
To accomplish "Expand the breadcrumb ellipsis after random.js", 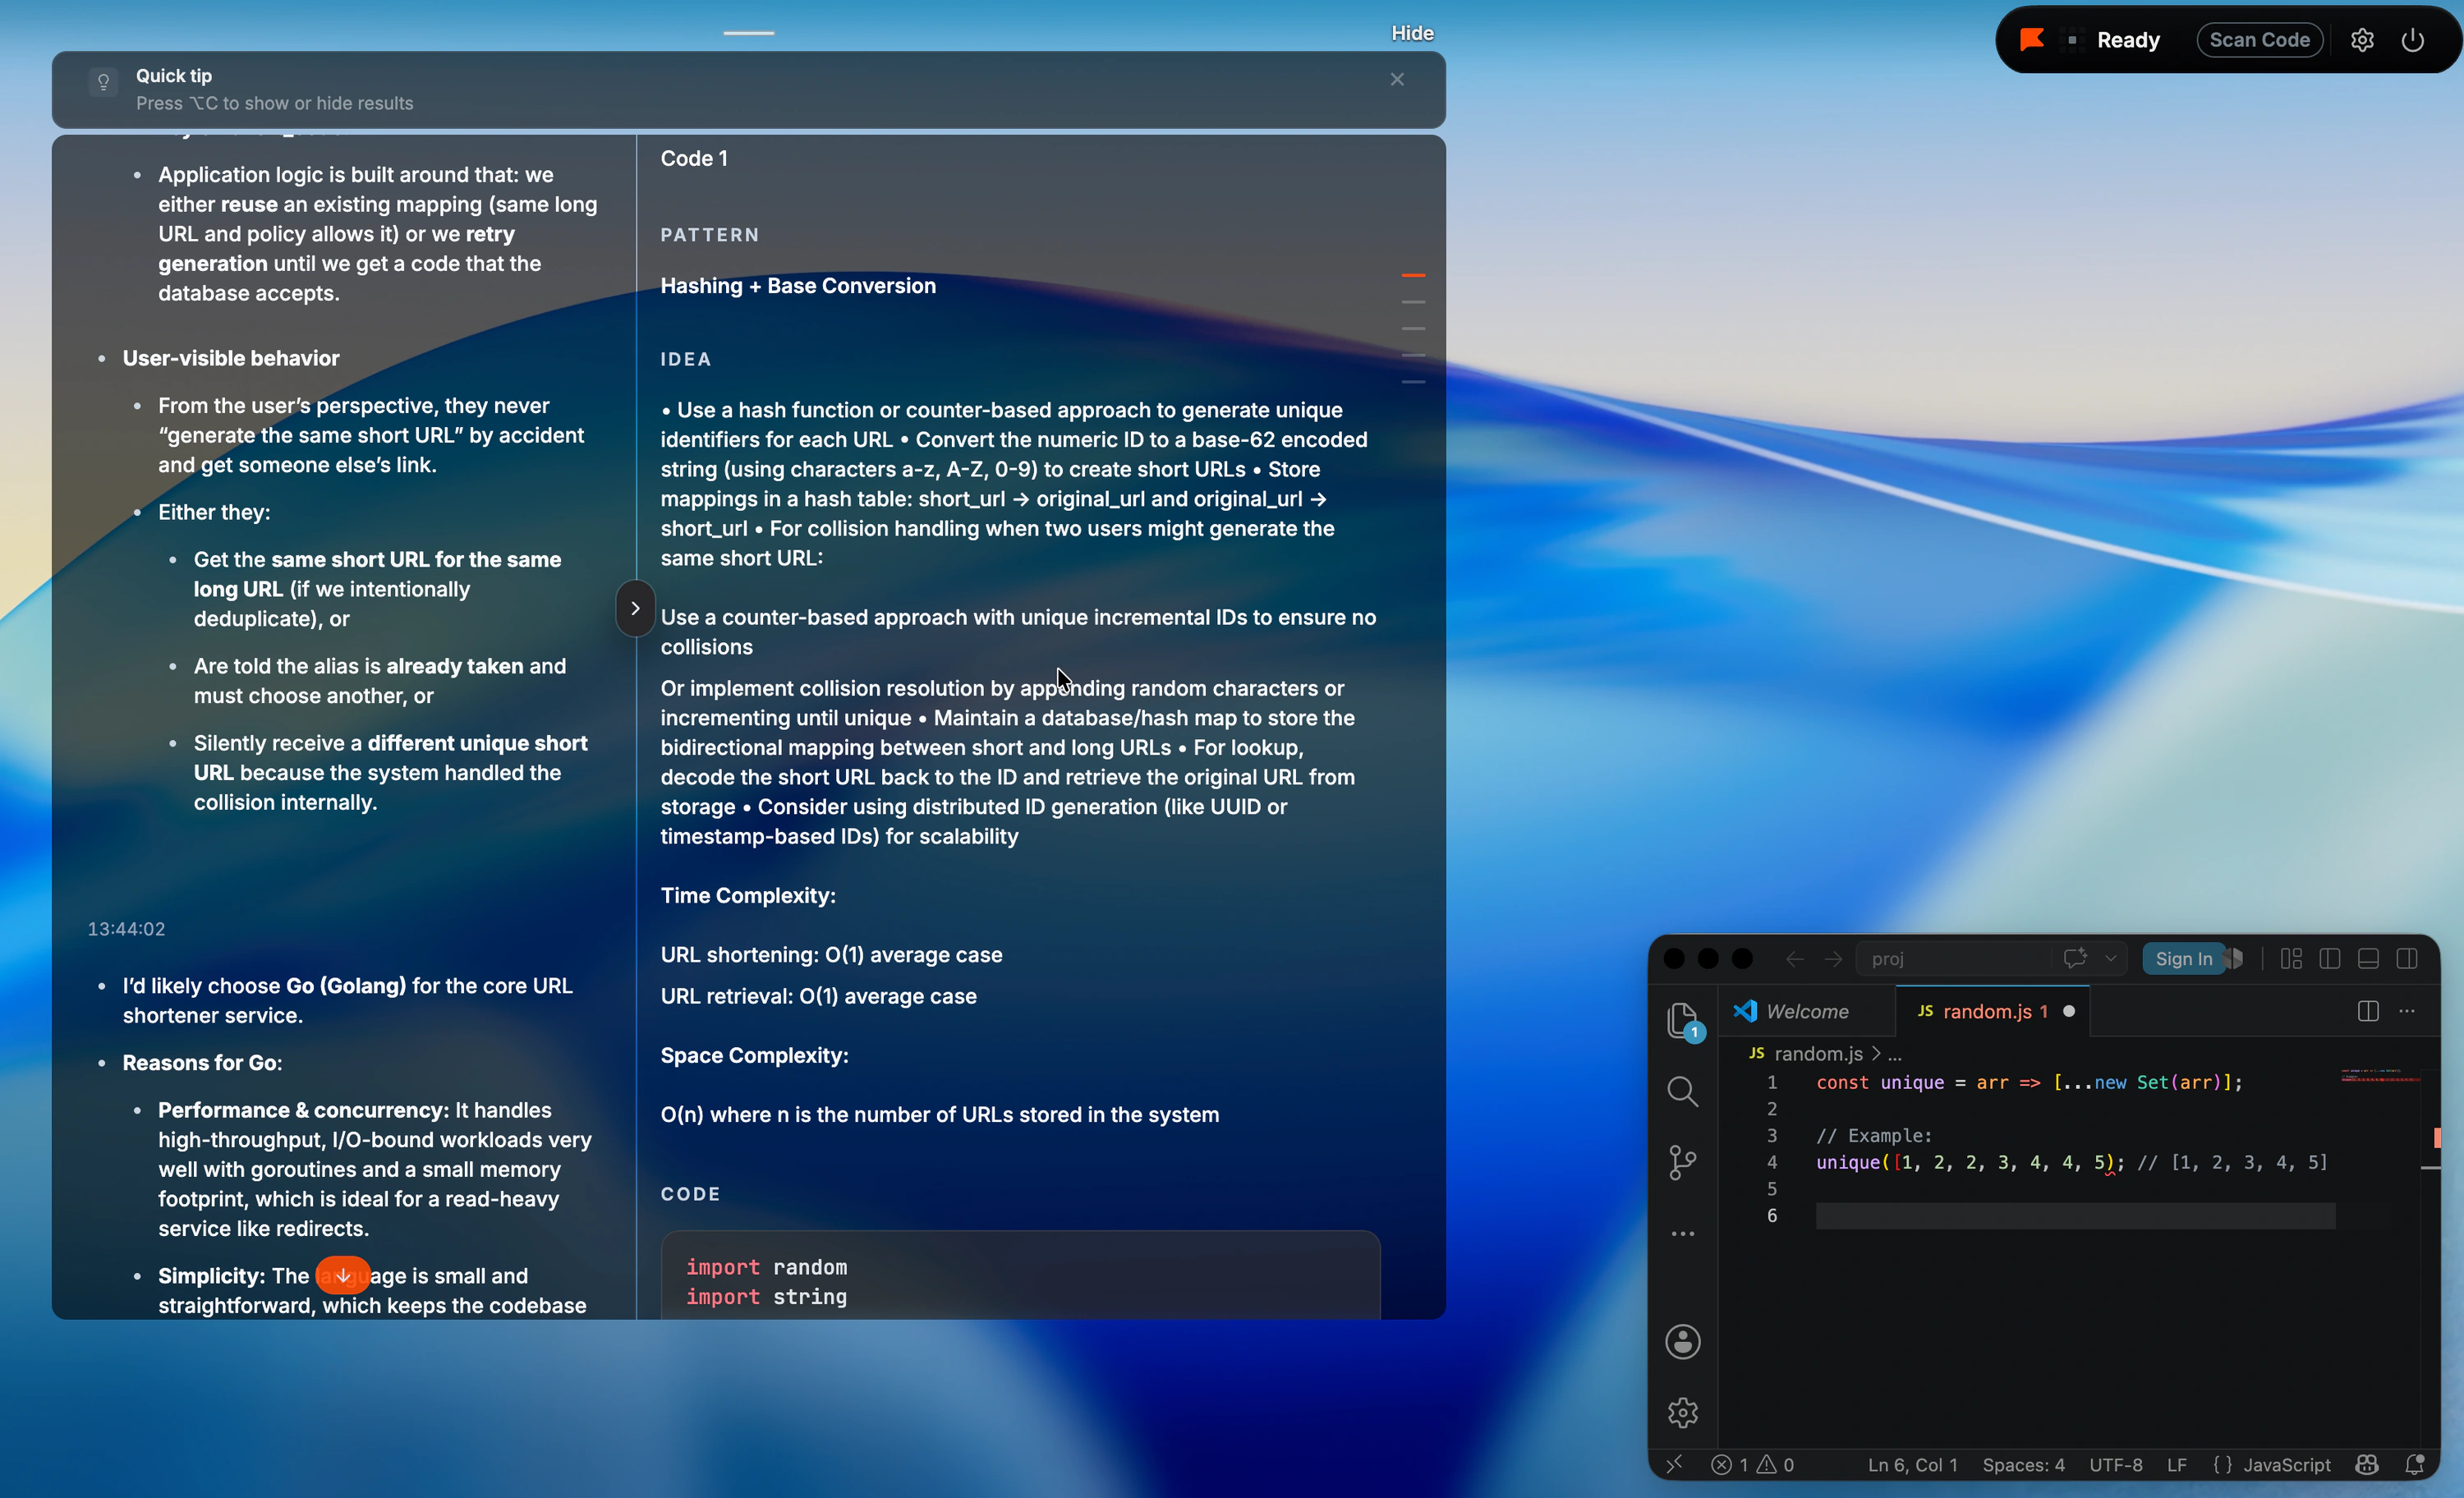I will click(1895, 1054).
